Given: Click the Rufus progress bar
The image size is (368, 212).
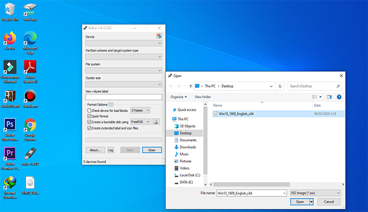Looking at the screenshot, I should 124,140.
